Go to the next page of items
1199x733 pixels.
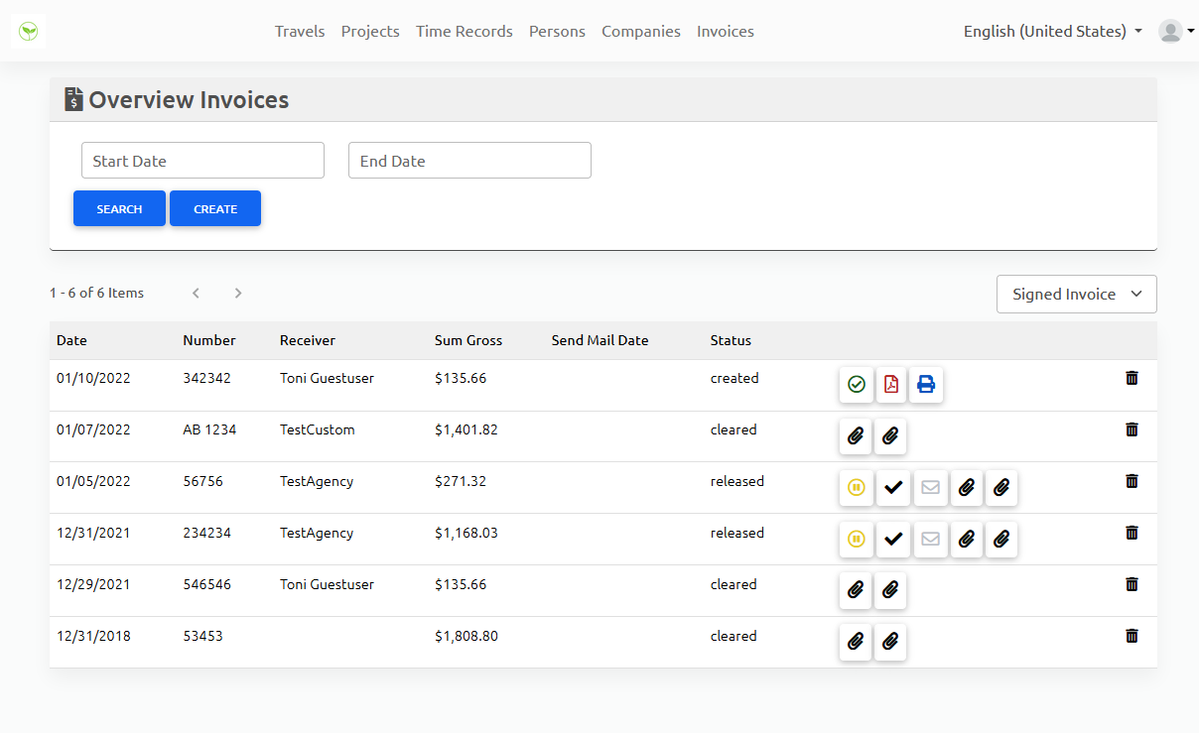238,294
